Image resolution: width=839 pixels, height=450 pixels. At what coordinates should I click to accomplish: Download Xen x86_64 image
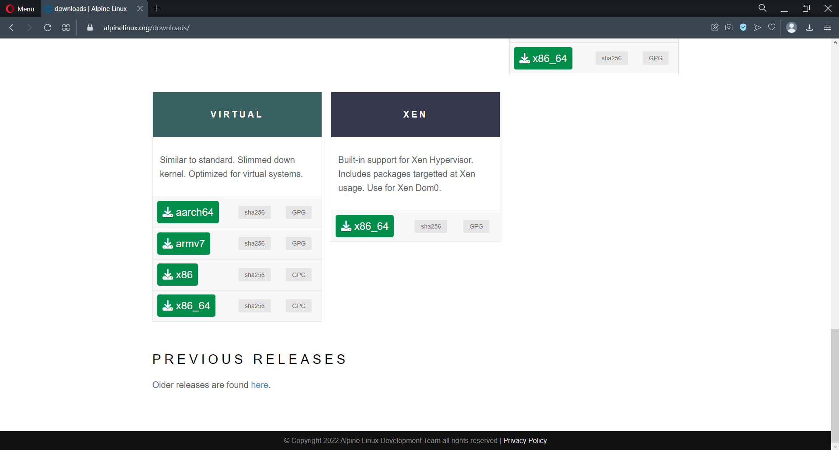point(364,226)
